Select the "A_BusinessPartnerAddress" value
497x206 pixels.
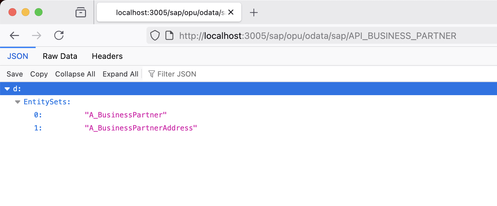point(141,128)
